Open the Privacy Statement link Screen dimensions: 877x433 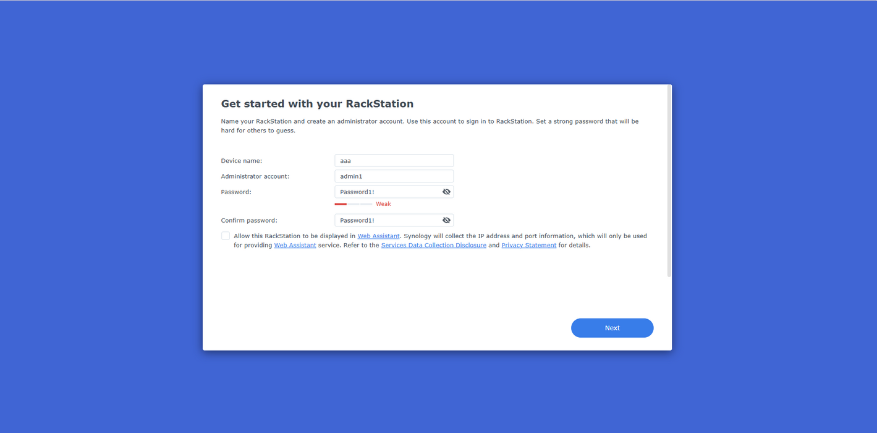click(x=528, y=245)
